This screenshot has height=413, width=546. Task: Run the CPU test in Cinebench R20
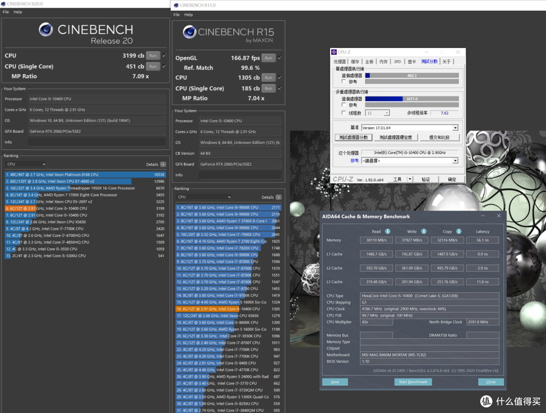coord(153,56)
